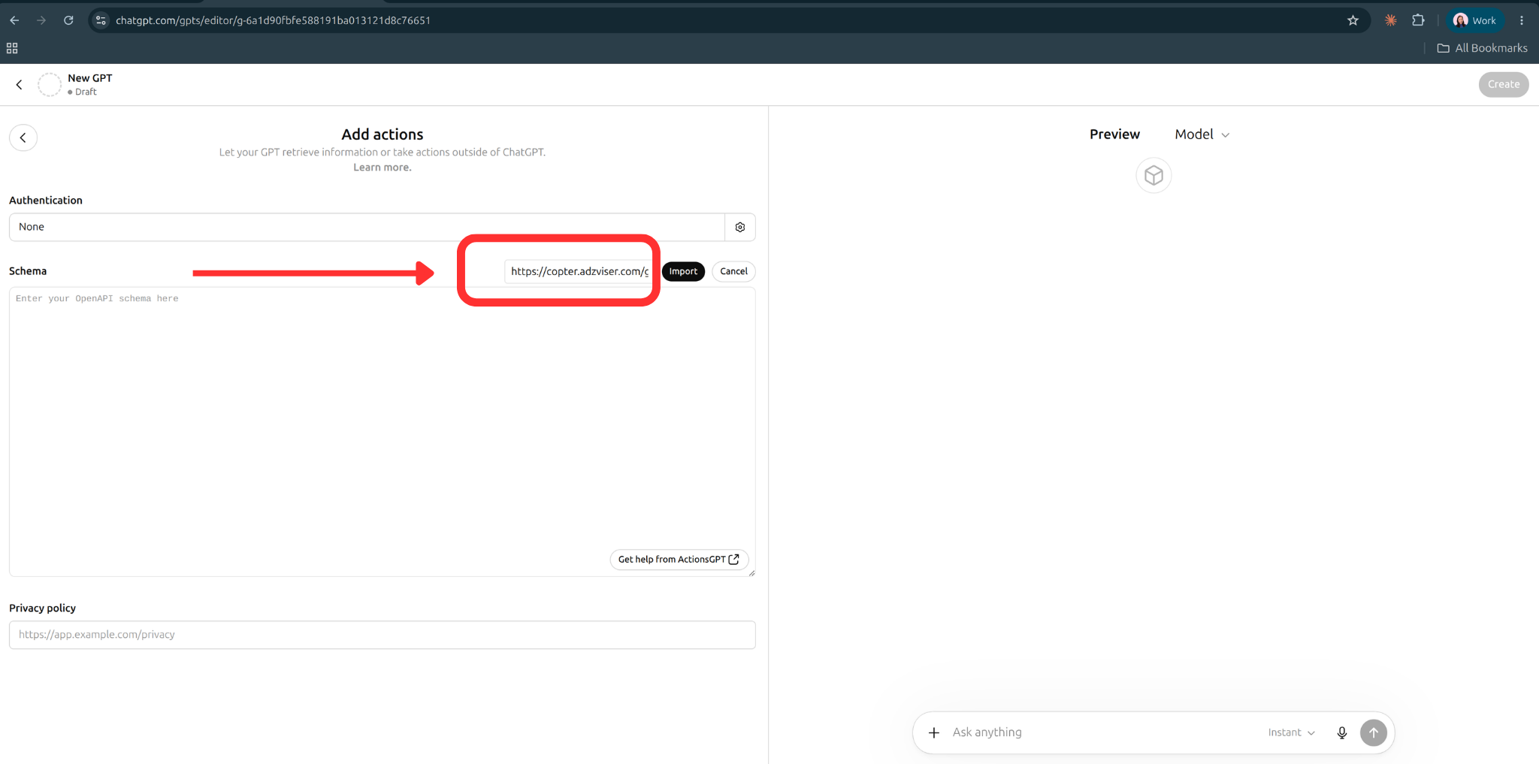Screen dimensions: 1539x764
Task: Click the schema textarea resize handle
Action: 751,572
